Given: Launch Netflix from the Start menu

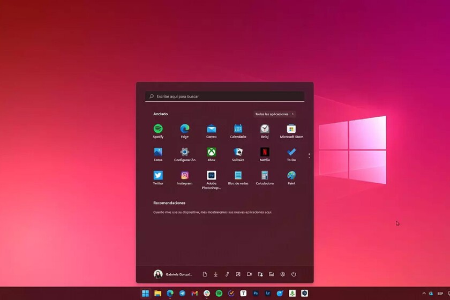Looking at the screenshot, I should pos(265,152).
